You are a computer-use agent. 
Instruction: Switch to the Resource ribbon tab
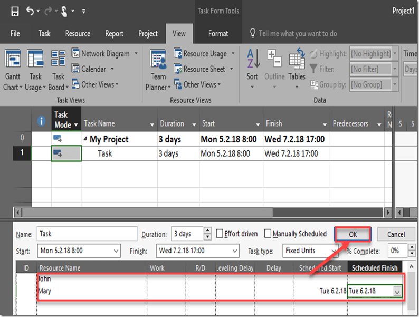78,34
